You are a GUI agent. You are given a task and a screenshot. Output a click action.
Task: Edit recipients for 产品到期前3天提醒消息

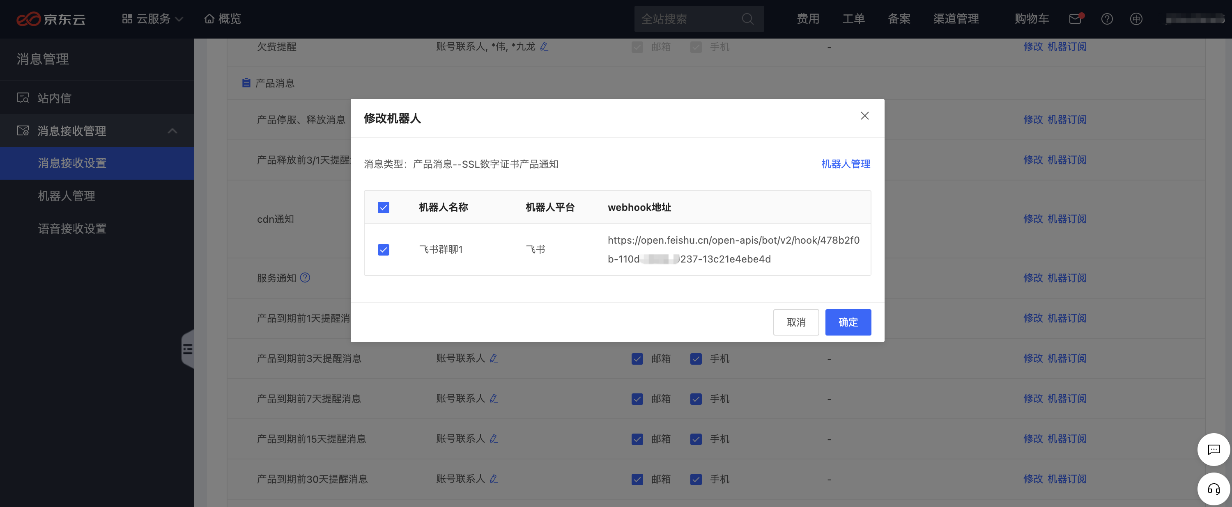494,358
